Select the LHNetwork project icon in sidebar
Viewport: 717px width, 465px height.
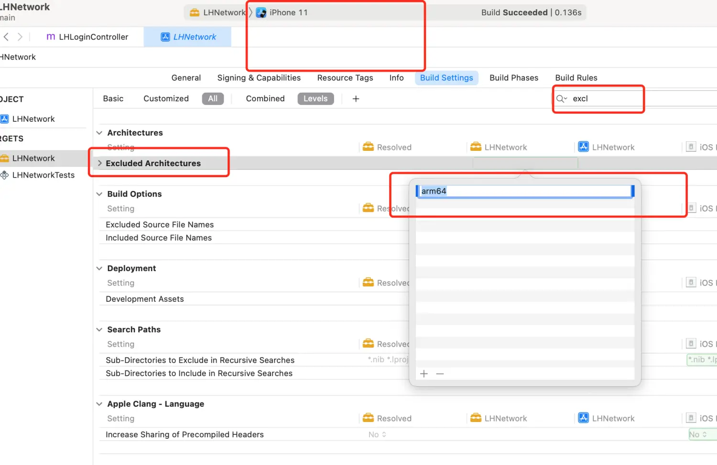click(5, 119)
